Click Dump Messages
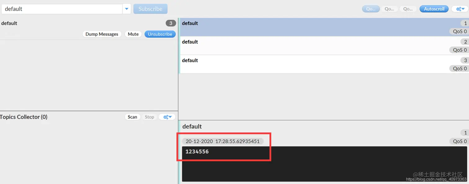469x184 pixels. (x=102, y=34)
